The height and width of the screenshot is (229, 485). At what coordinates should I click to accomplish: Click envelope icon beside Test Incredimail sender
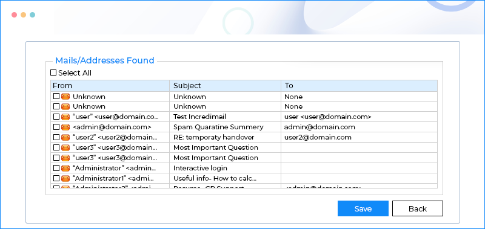point(65,117)
